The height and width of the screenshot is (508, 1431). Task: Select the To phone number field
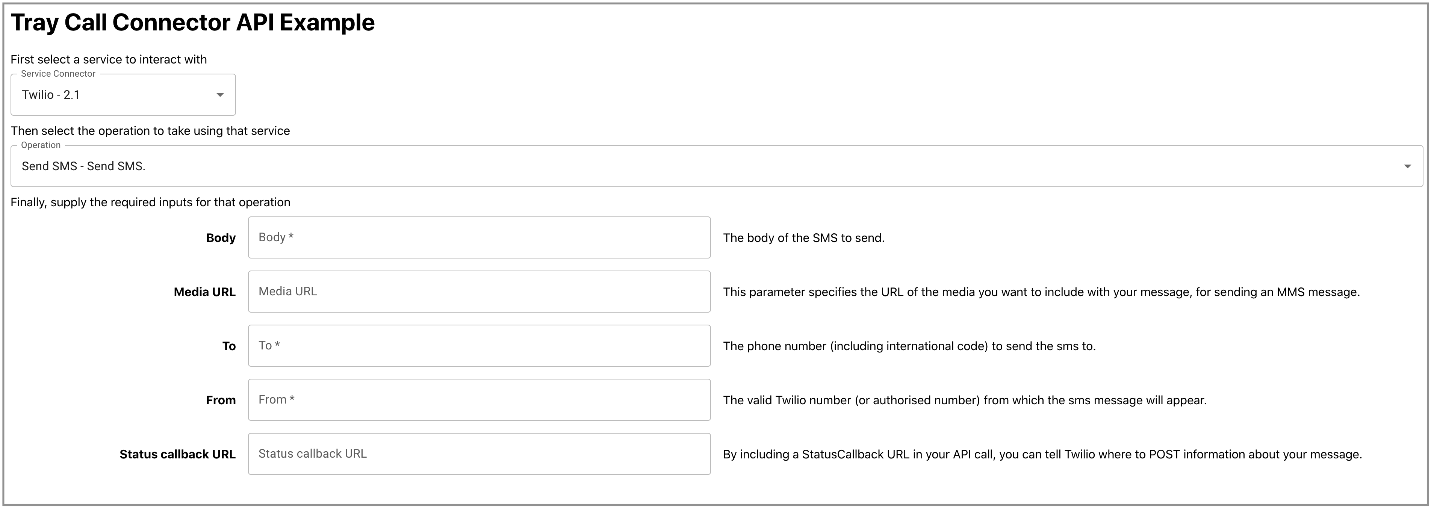click(x=479, y=346)
